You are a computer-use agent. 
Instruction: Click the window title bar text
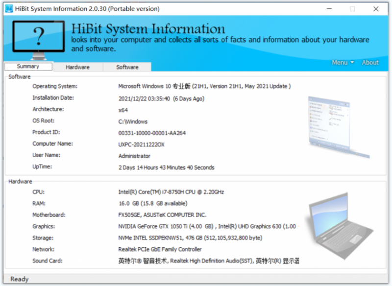87,9
